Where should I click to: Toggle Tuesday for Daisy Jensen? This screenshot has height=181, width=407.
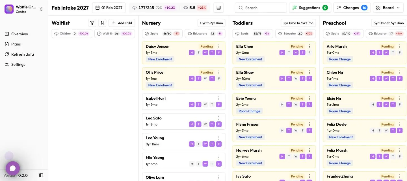[x=199, y=53]
